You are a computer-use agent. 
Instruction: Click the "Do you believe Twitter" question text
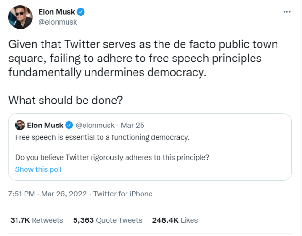point(112,157)
